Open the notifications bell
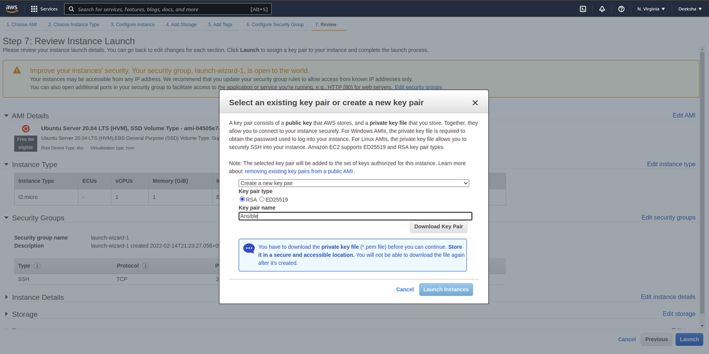 pos(602,9)
